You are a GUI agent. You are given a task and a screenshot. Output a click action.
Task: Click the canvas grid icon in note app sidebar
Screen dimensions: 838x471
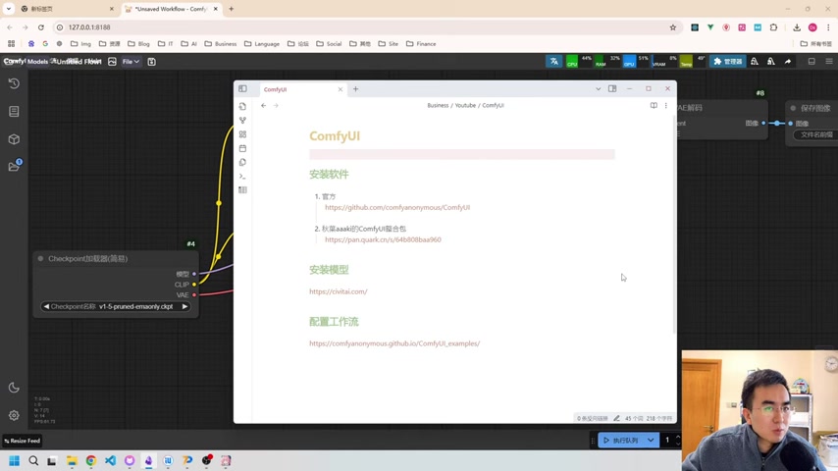242,134
